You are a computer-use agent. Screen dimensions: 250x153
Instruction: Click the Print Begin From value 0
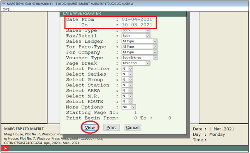(x=135, y=118)
